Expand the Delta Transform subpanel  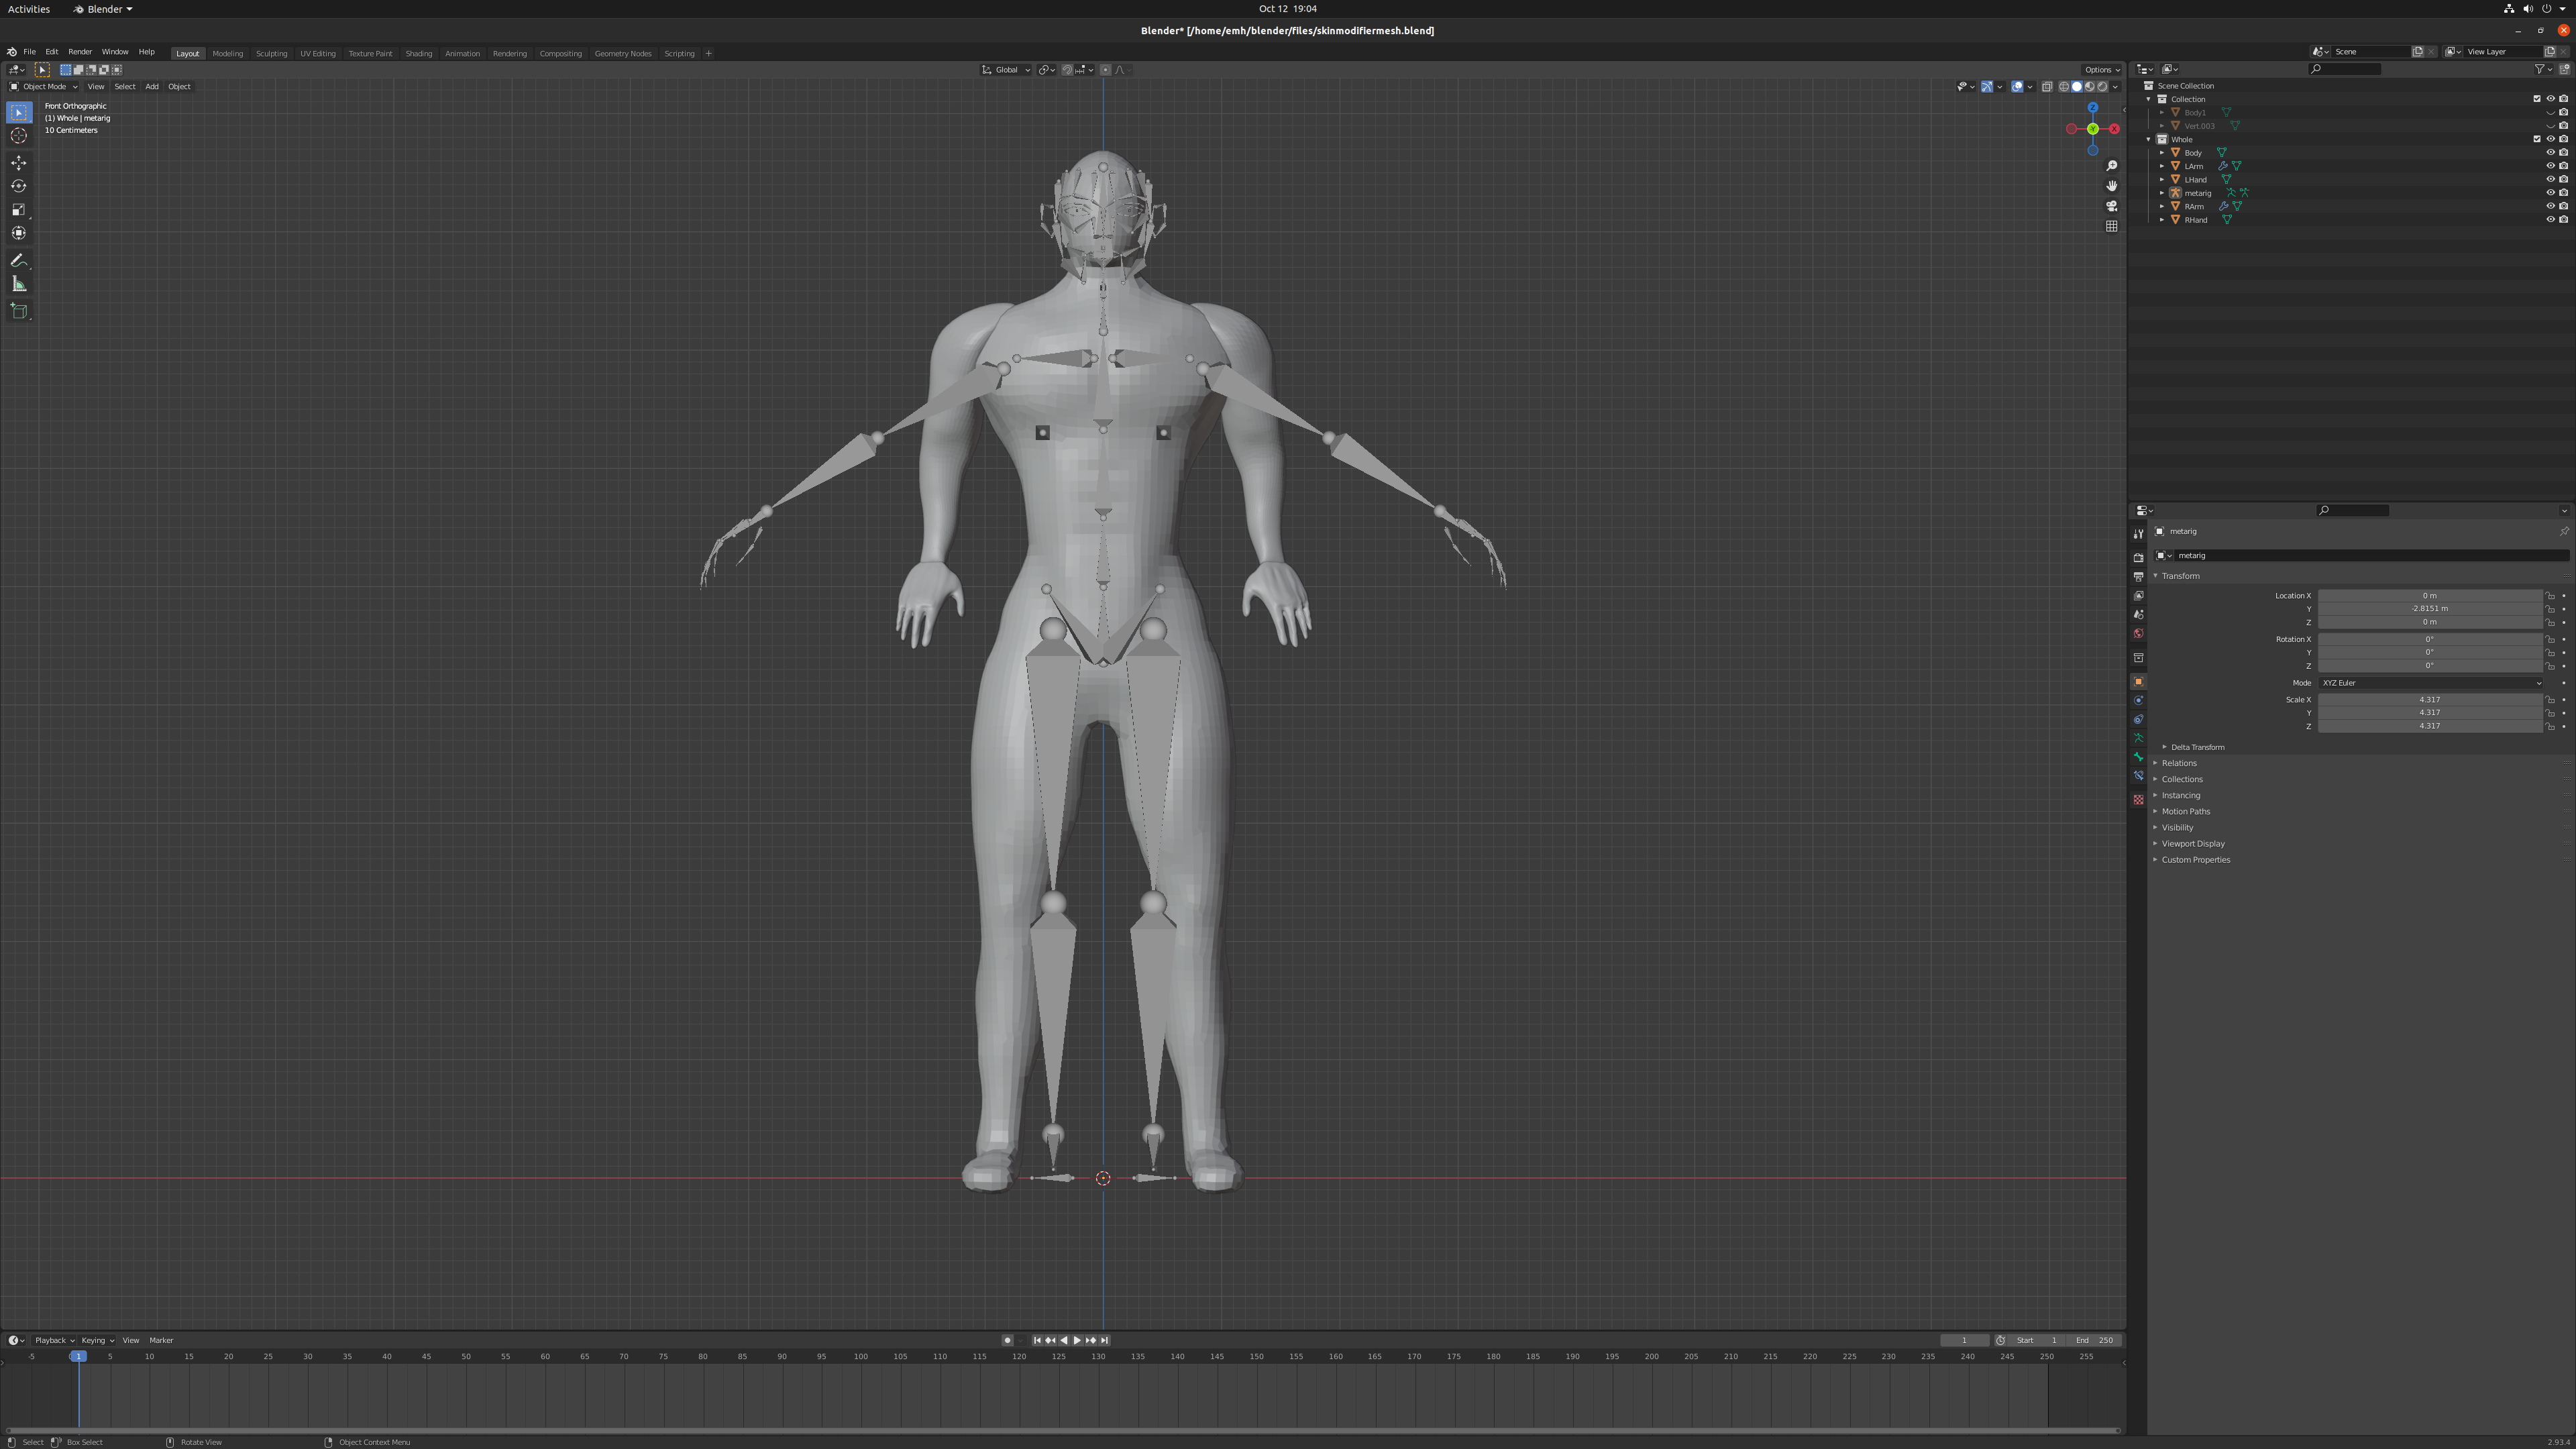coord(2197,747)
